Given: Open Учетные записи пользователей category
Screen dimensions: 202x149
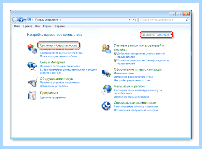Looking at the screenshot, I should pyautogui.click(x=139, y=47).
